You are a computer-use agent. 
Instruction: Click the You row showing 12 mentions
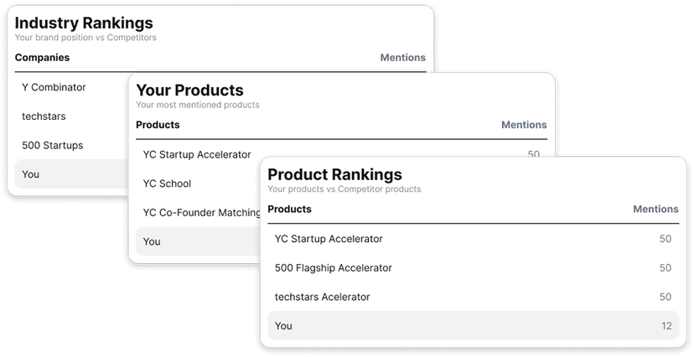(473, 326)
